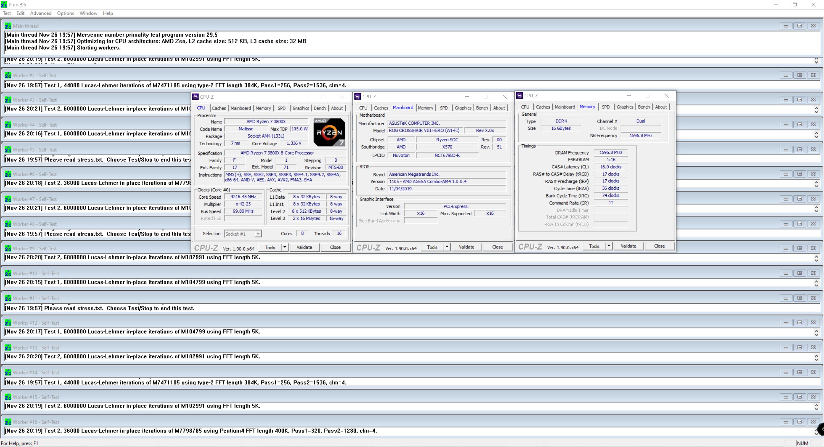Screen dimensions: 824x447
Task: Close the Worker #11 child window
Action: (813, 298)
